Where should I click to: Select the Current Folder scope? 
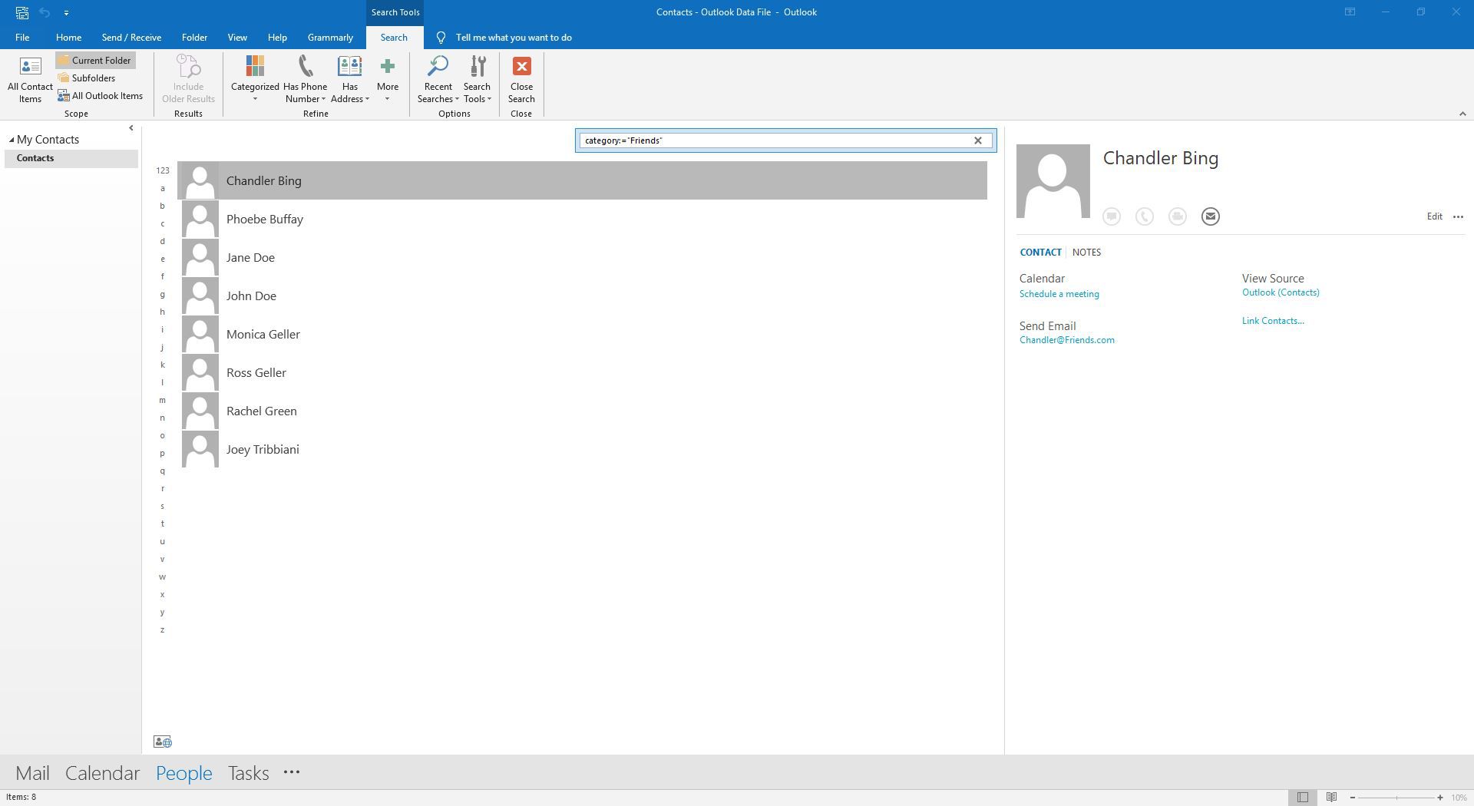coord(95,61)
